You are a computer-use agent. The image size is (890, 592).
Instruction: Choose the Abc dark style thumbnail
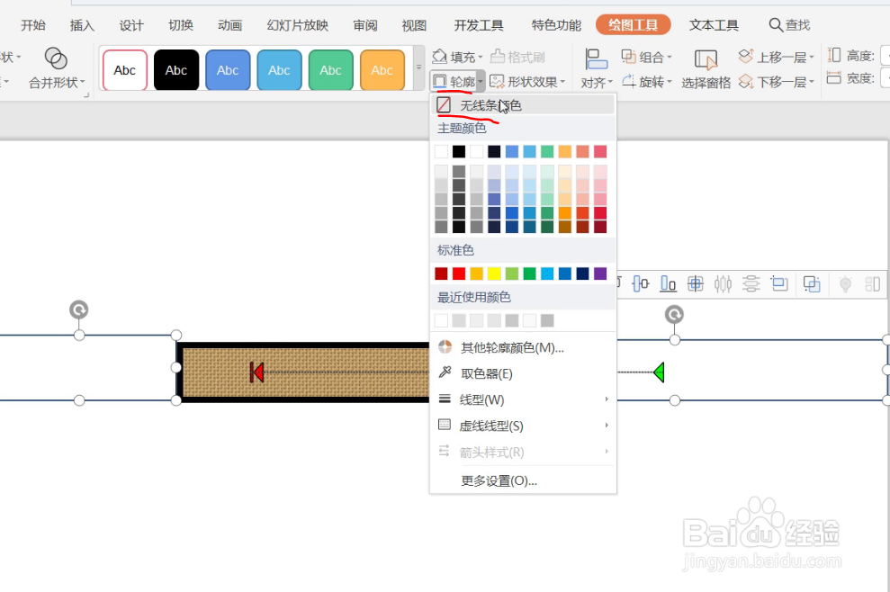point(175,69)
